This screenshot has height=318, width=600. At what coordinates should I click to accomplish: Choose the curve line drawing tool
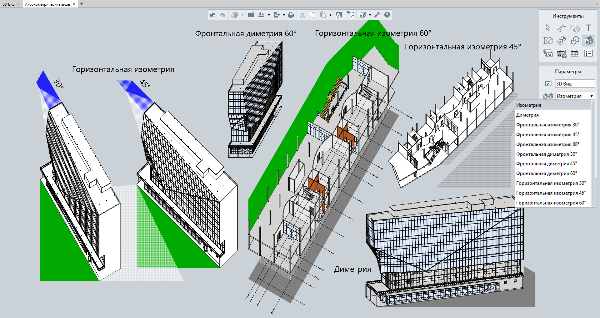point(561,28)
